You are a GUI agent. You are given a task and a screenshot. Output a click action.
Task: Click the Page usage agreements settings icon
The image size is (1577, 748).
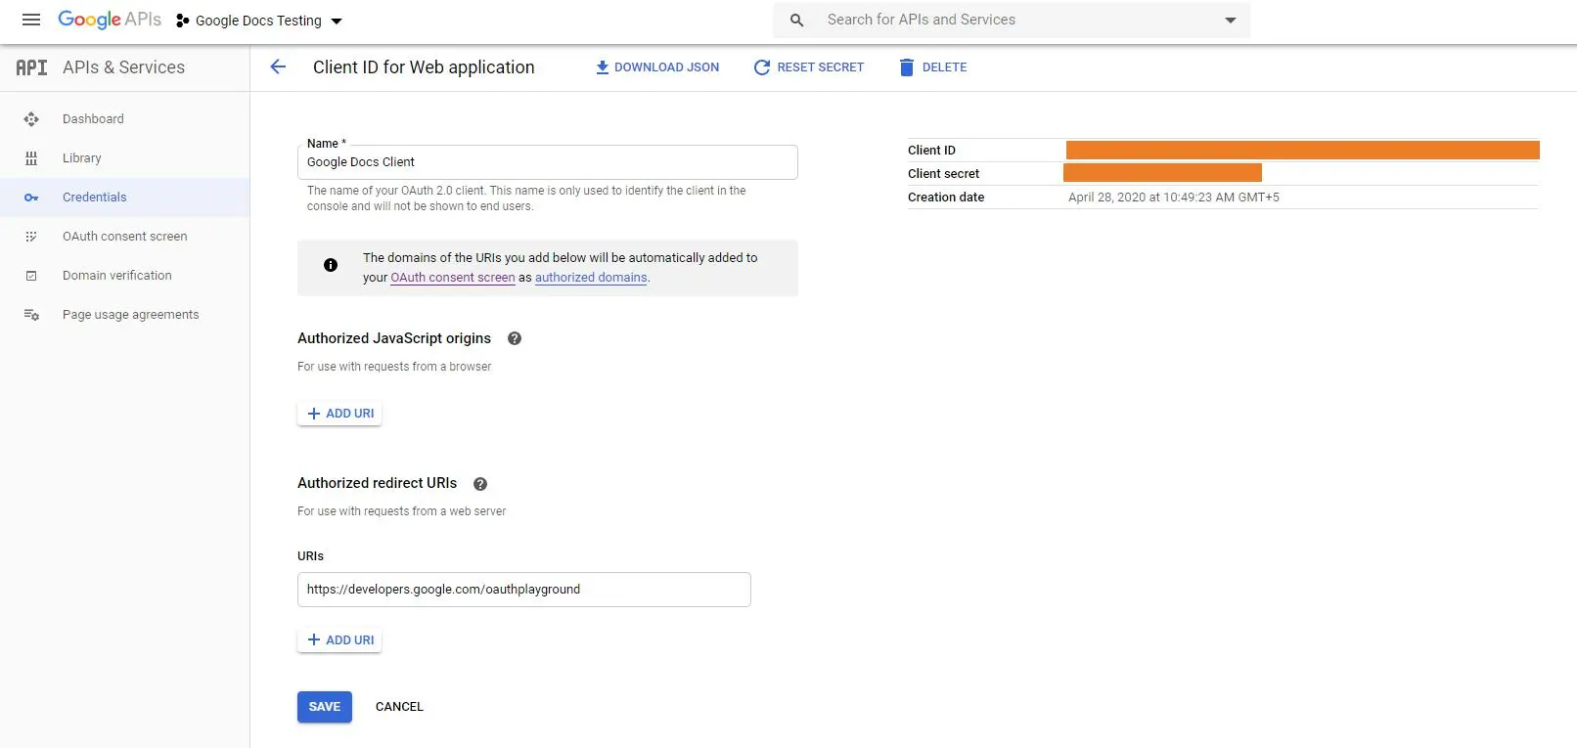point(31,315)
